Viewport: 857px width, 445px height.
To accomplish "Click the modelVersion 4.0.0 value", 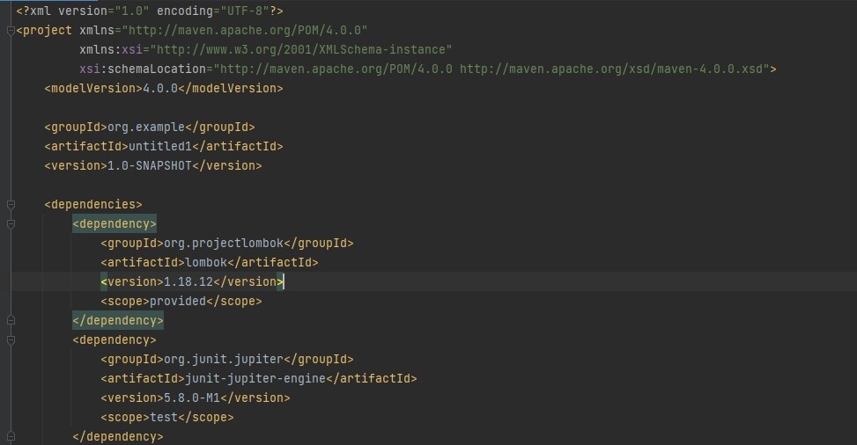I will click(160, 88).
